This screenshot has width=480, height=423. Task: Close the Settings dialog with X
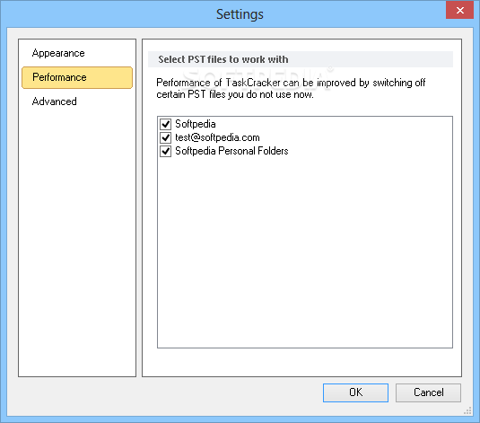click(459, 11)
